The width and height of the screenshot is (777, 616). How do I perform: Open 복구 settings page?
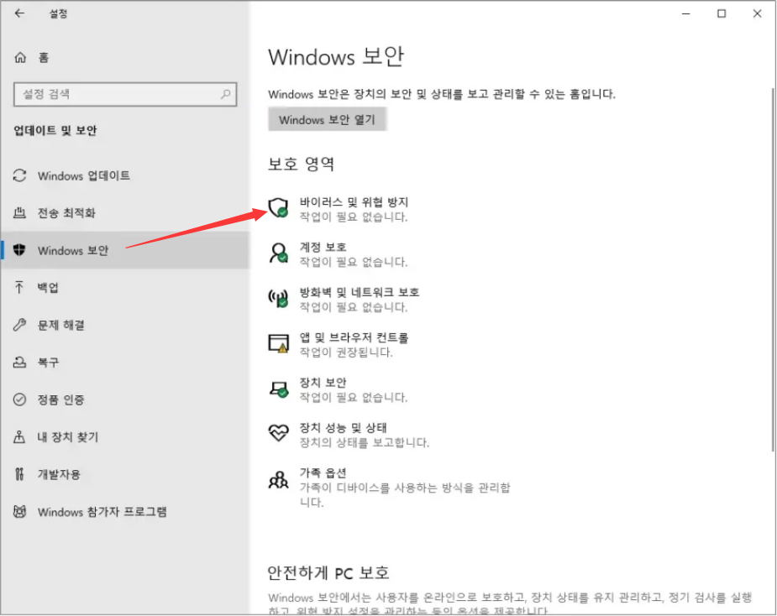[125, 362]
